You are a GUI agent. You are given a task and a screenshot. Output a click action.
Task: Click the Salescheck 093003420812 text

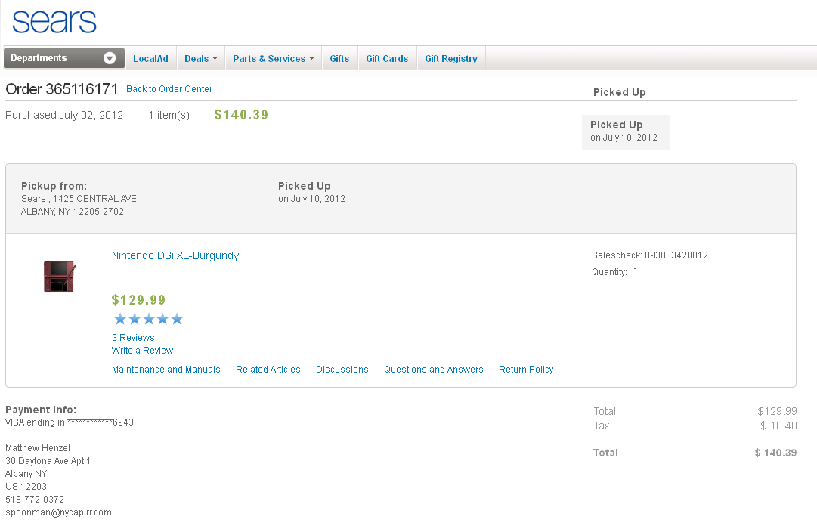click(650, 255)
